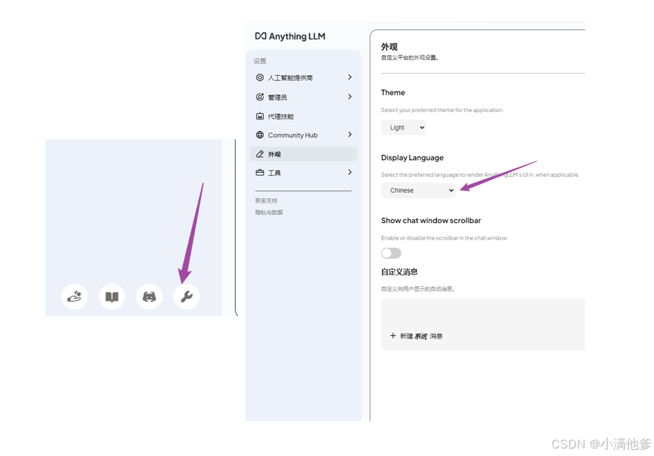Click the 新建 系统 消息 button
654x456 pixels.
pyautogui.click(x=416, y=336)
